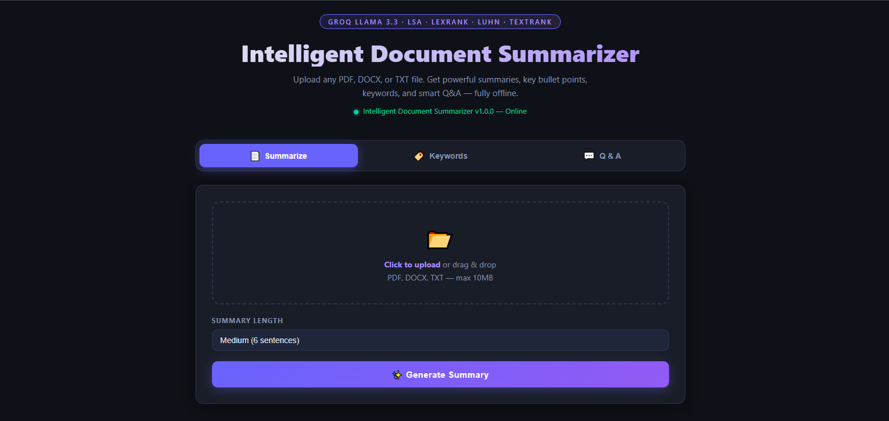Click the orange folder icon in the upload zone
Image resolution: width=889 pixels, height=421 pixels.
click(x=439, y=240)
